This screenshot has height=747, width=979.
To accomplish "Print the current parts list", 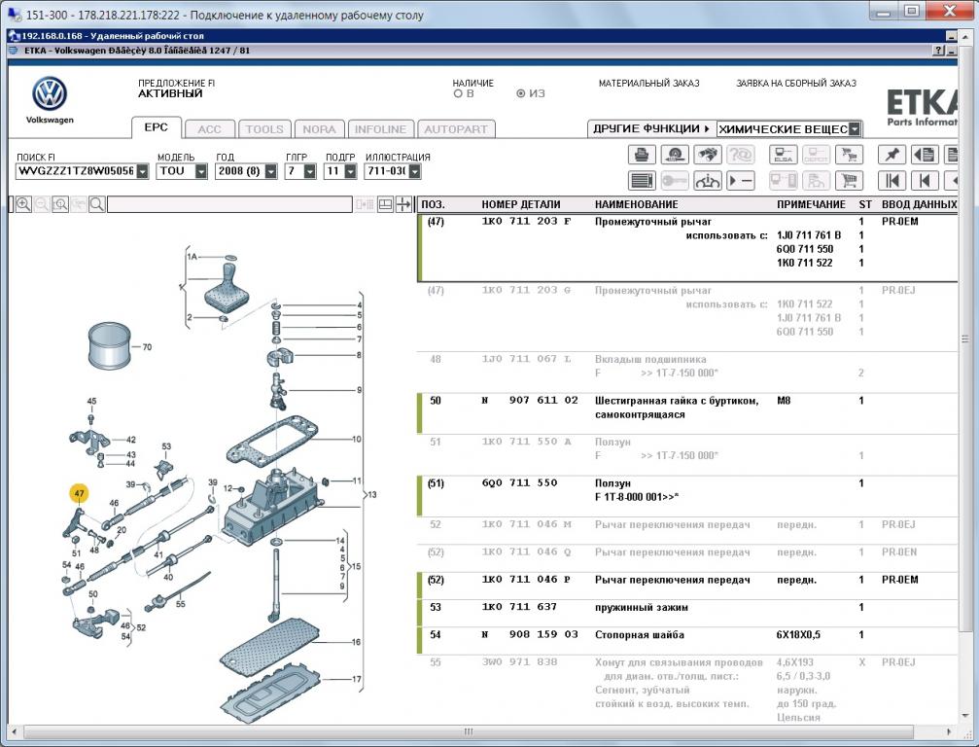I will (642, 155).
